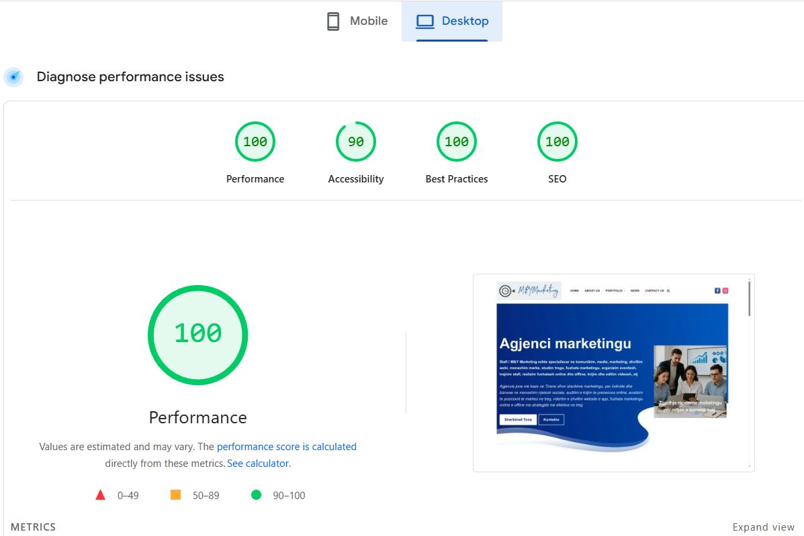Expand view of the metrics
The image size is (804, 536).
click(x=763, y=527)
